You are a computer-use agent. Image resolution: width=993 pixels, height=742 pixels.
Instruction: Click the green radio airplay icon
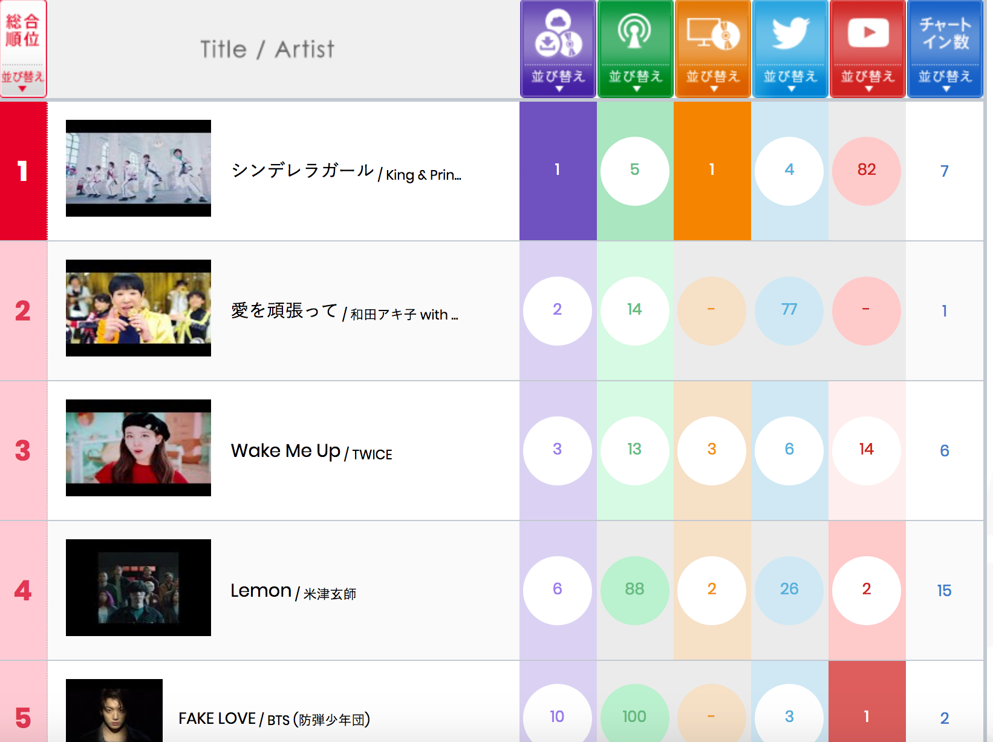[x=634, y=33]
